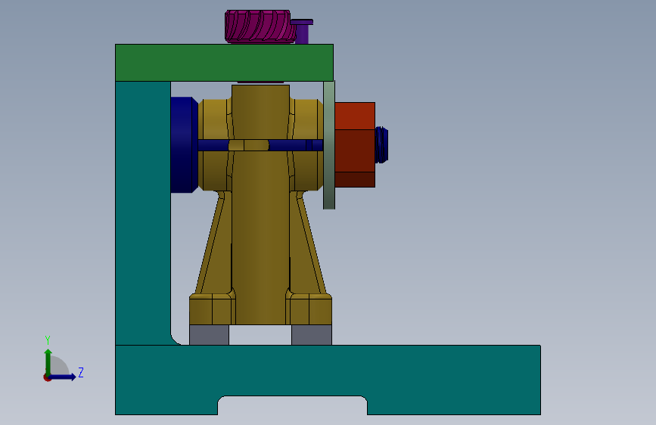Pick the dark blue flange disk
The width and height of the screenshot is (656, 425).
pos(184,144)
